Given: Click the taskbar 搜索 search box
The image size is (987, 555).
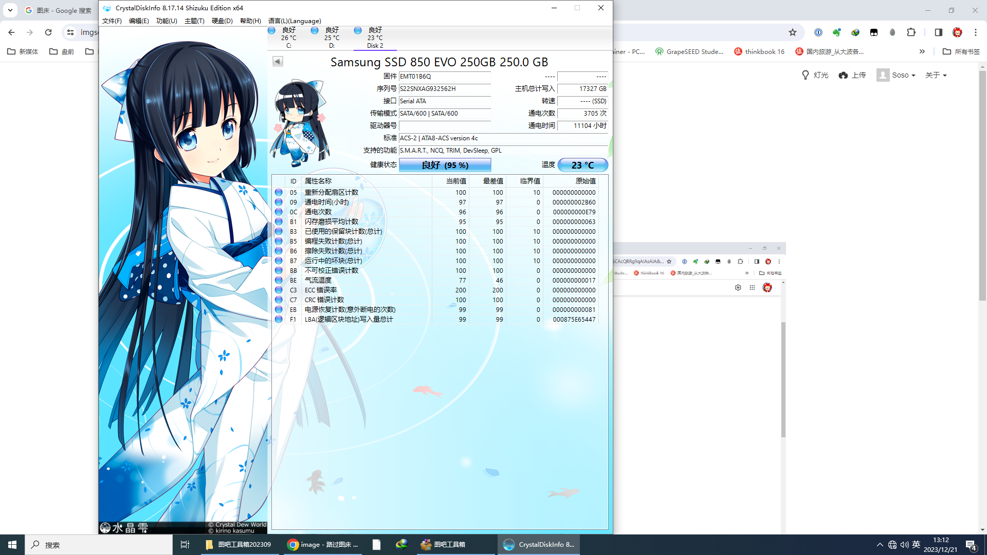Looking at the screenshot, I should (99, 545).
